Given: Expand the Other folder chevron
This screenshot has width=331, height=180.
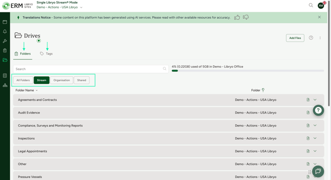Looking at the screenshot, I should click(315, 164).
